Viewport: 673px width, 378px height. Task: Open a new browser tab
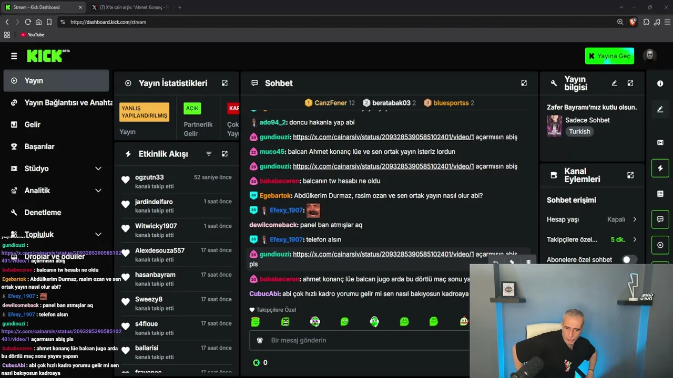click(x=180, y=7)
